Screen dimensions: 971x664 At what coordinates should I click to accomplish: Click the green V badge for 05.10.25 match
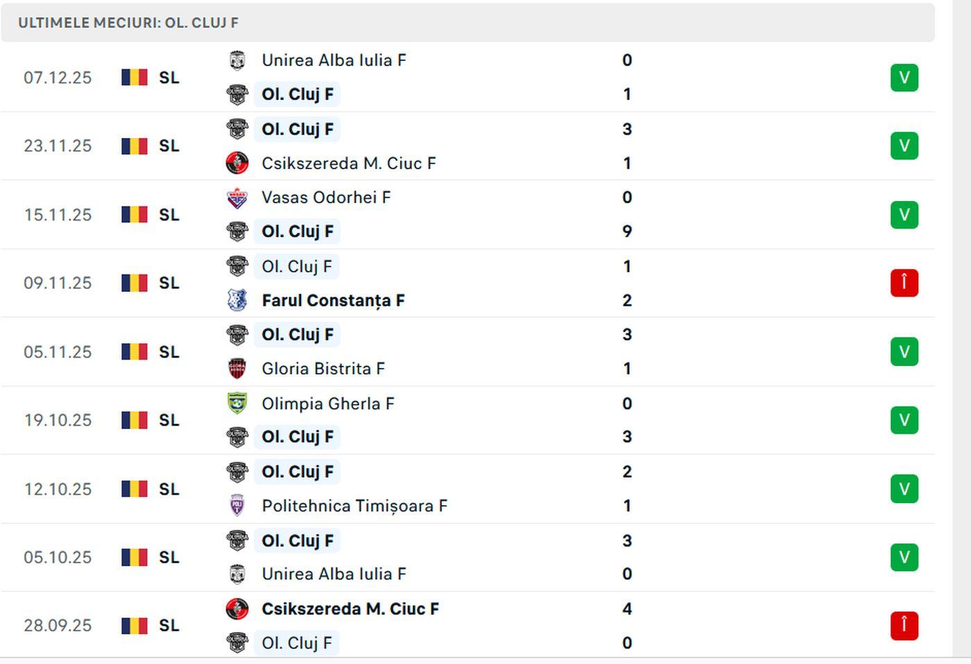pyautogui.click(x=904, y=557)
